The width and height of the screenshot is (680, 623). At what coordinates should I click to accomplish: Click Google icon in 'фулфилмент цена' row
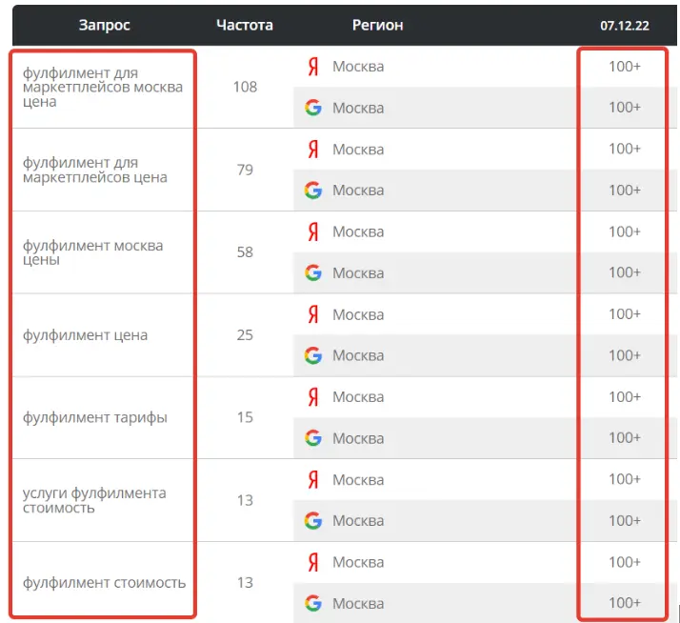coord(312,355)
